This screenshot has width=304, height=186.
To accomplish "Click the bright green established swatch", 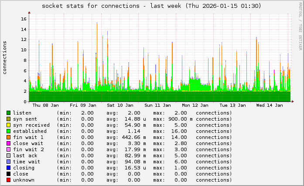I will tap(8, 131).
